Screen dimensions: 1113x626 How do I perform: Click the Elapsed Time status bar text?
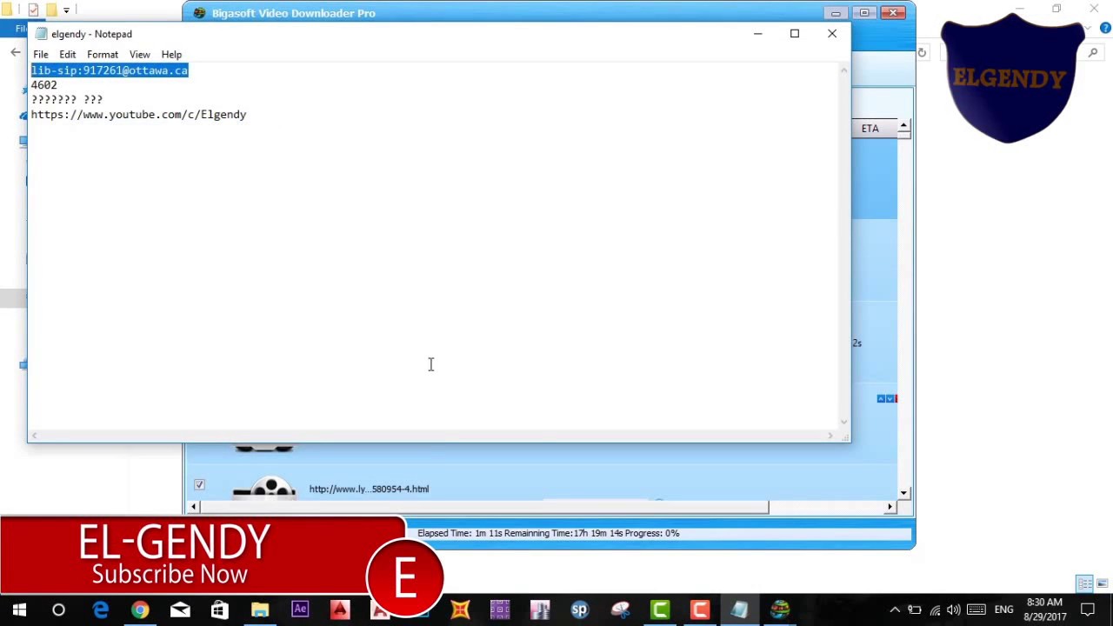548,533
